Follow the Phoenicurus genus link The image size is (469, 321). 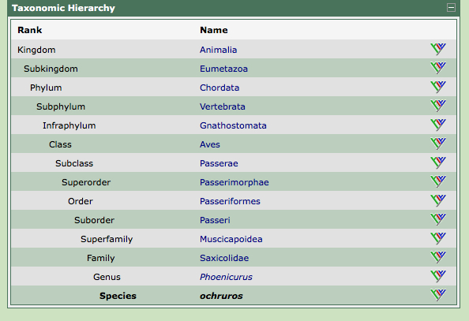click(x=226, y=277)
